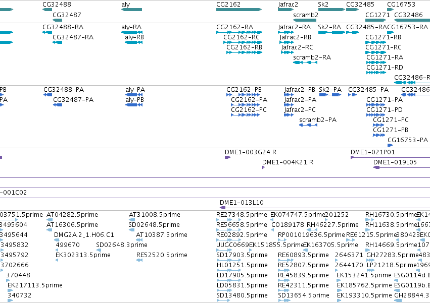The width and height of the screenshot is (430, 303).
Task: Click EST RE27348.5prime
Action: point(228,220)
